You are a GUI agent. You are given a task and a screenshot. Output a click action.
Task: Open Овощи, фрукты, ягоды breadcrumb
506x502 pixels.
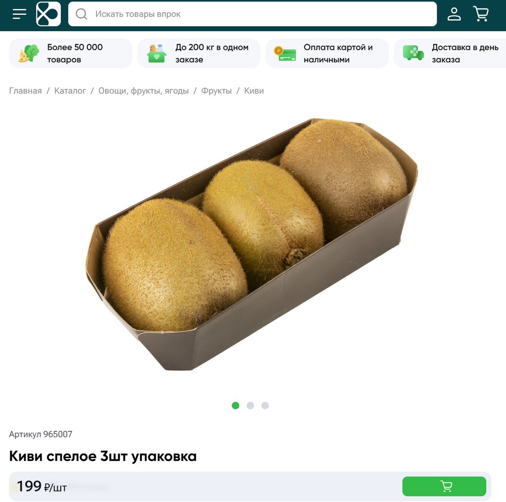[x=144, y=91]
